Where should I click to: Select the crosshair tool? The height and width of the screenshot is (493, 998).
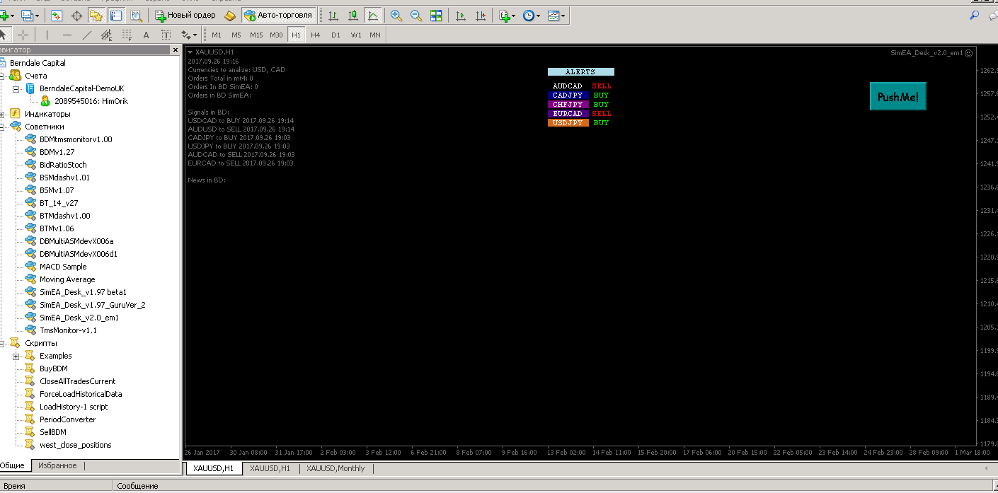pyautogui.click(x=23, y=35)
